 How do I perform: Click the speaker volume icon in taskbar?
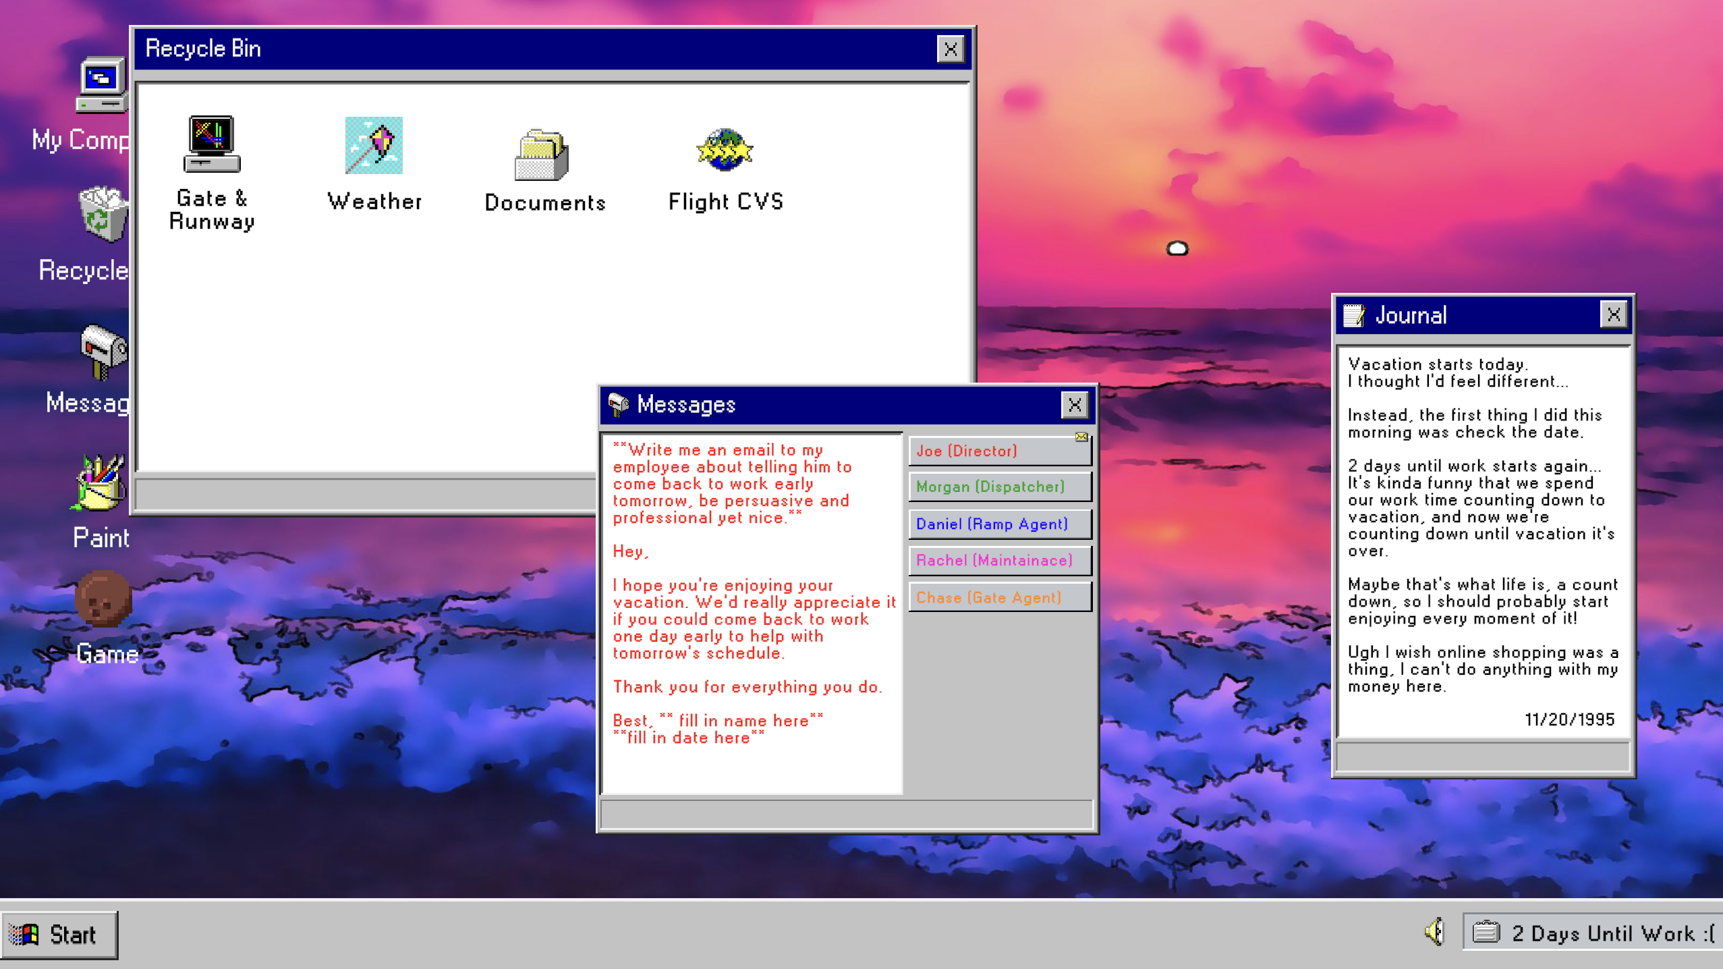click(x=1434, y=932)
